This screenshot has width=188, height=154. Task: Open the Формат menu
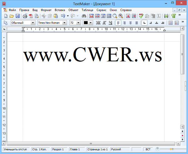47,10
